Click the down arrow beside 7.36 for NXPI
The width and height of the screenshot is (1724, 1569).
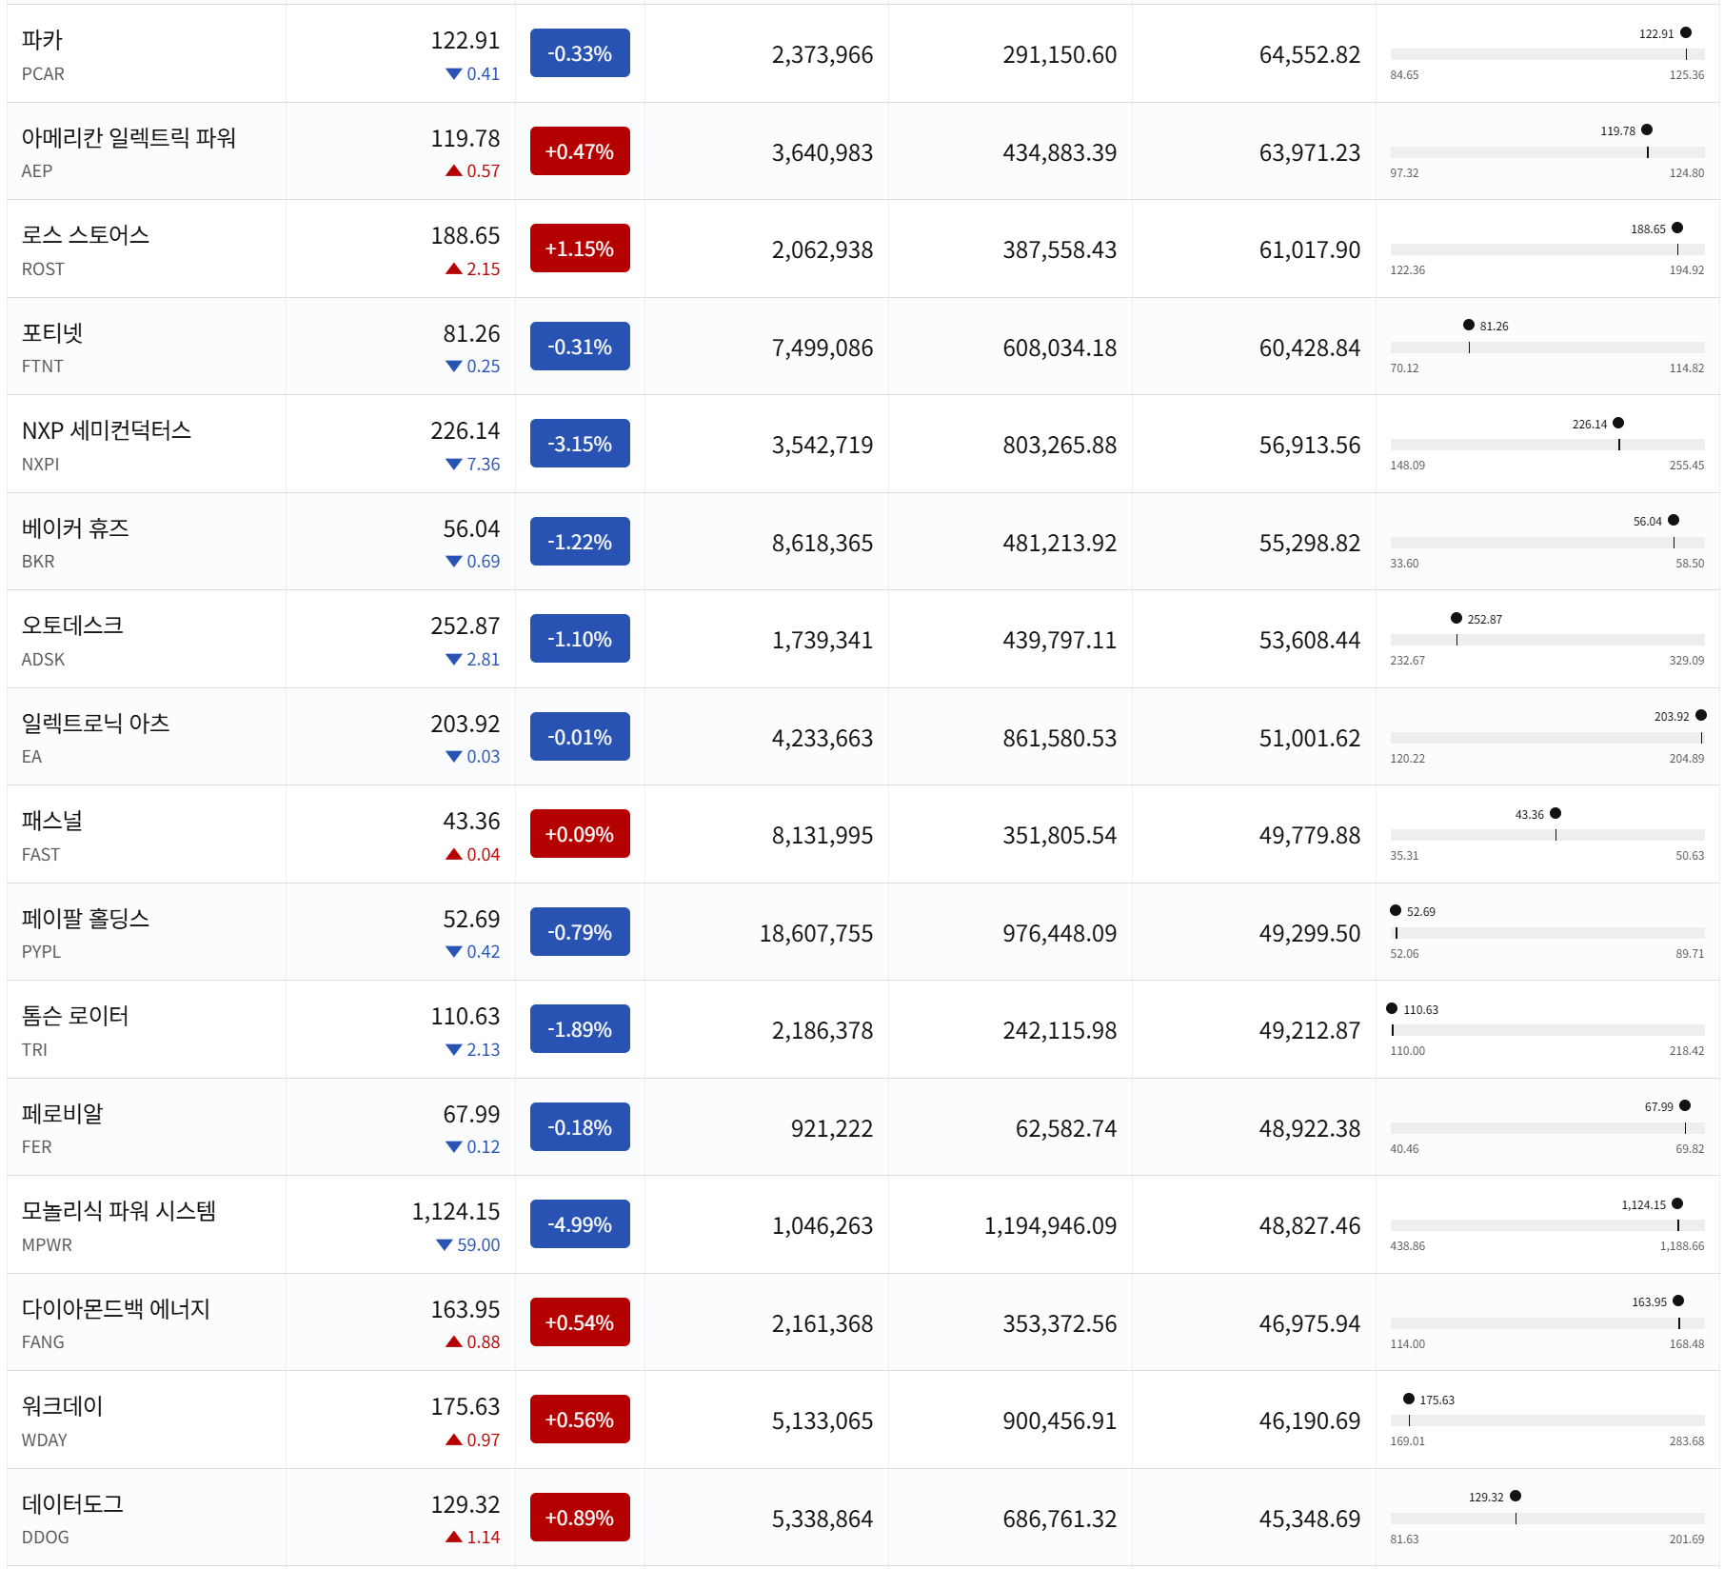[x=454, y=465]
